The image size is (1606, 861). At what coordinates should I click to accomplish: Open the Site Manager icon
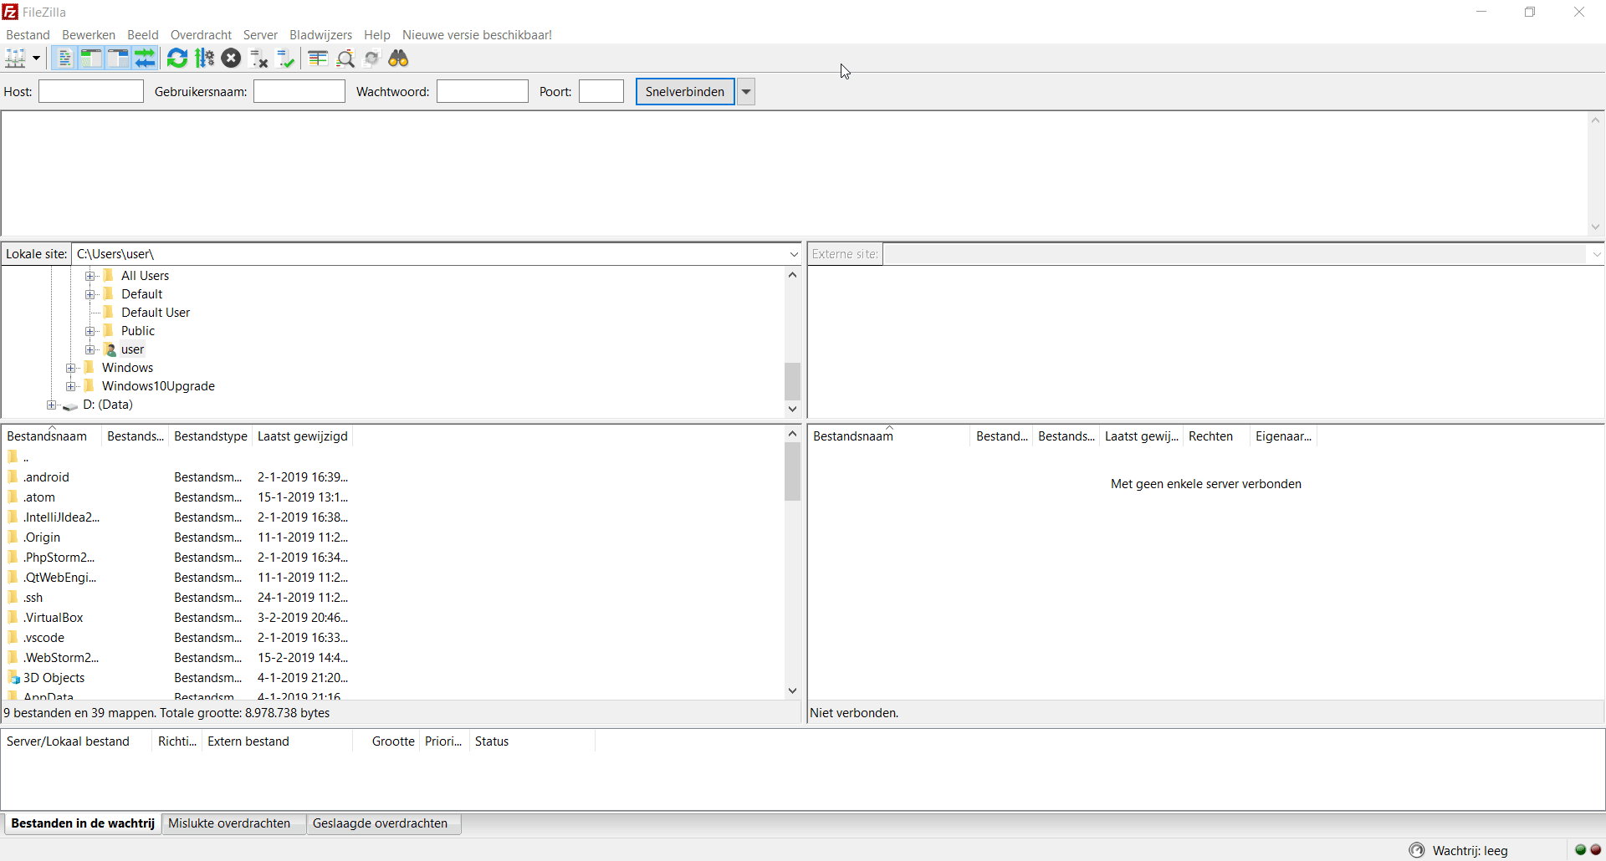click(16, 59)
